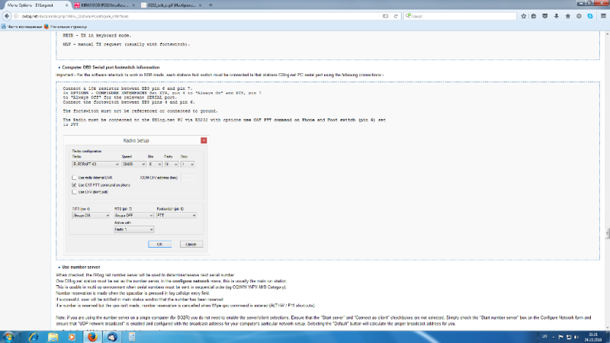610x343 pixels.
Task: Open the Parity dropdown showing N
Action: 171,165
